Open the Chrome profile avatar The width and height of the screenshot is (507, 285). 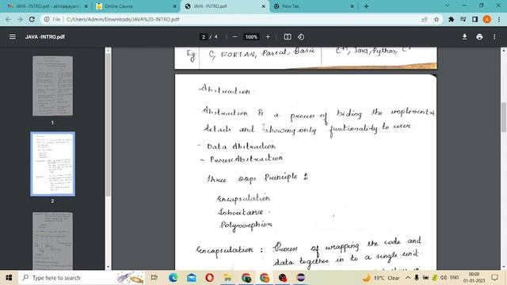[x=487, y=19]
